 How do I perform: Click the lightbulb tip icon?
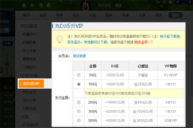(x=60, y=39)
